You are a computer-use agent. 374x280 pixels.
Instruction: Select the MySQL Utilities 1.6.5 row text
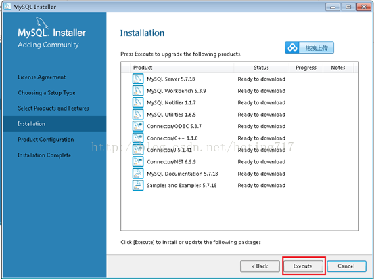pos(171,115)
